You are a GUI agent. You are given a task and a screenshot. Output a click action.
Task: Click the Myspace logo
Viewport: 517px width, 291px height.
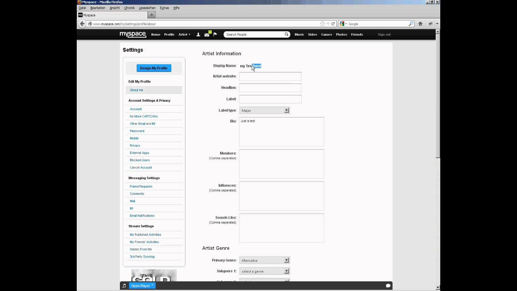point(133,34)
